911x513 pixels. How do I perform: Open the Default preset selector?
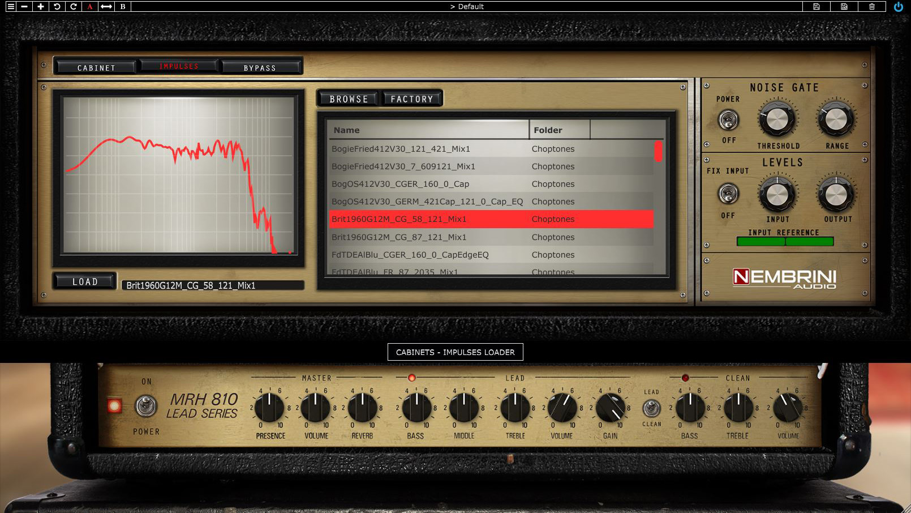tap(467, 6)
